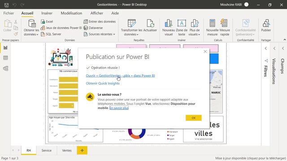Switch to Report view icon
This screenshot has height=161, width=287.
(5, 48)
